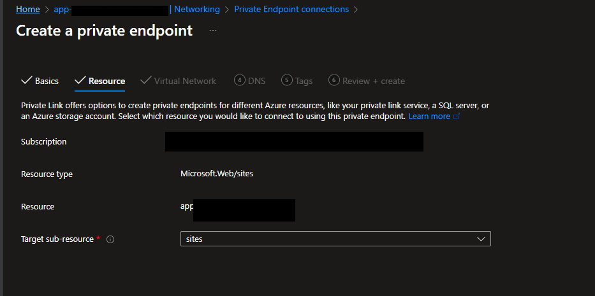The image size is (595, 296).
Task: Open Private Endpoint connections breadcrumb
Action: tap(291, 9)
